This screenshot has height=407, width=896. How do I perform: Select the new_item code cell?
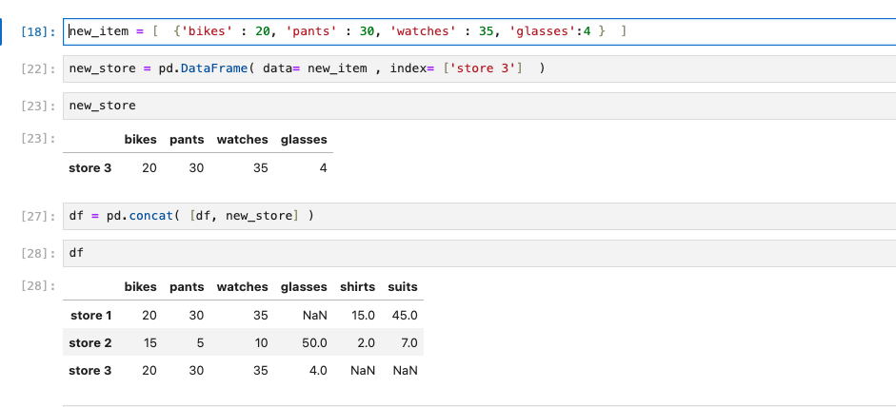click(480, 31)
